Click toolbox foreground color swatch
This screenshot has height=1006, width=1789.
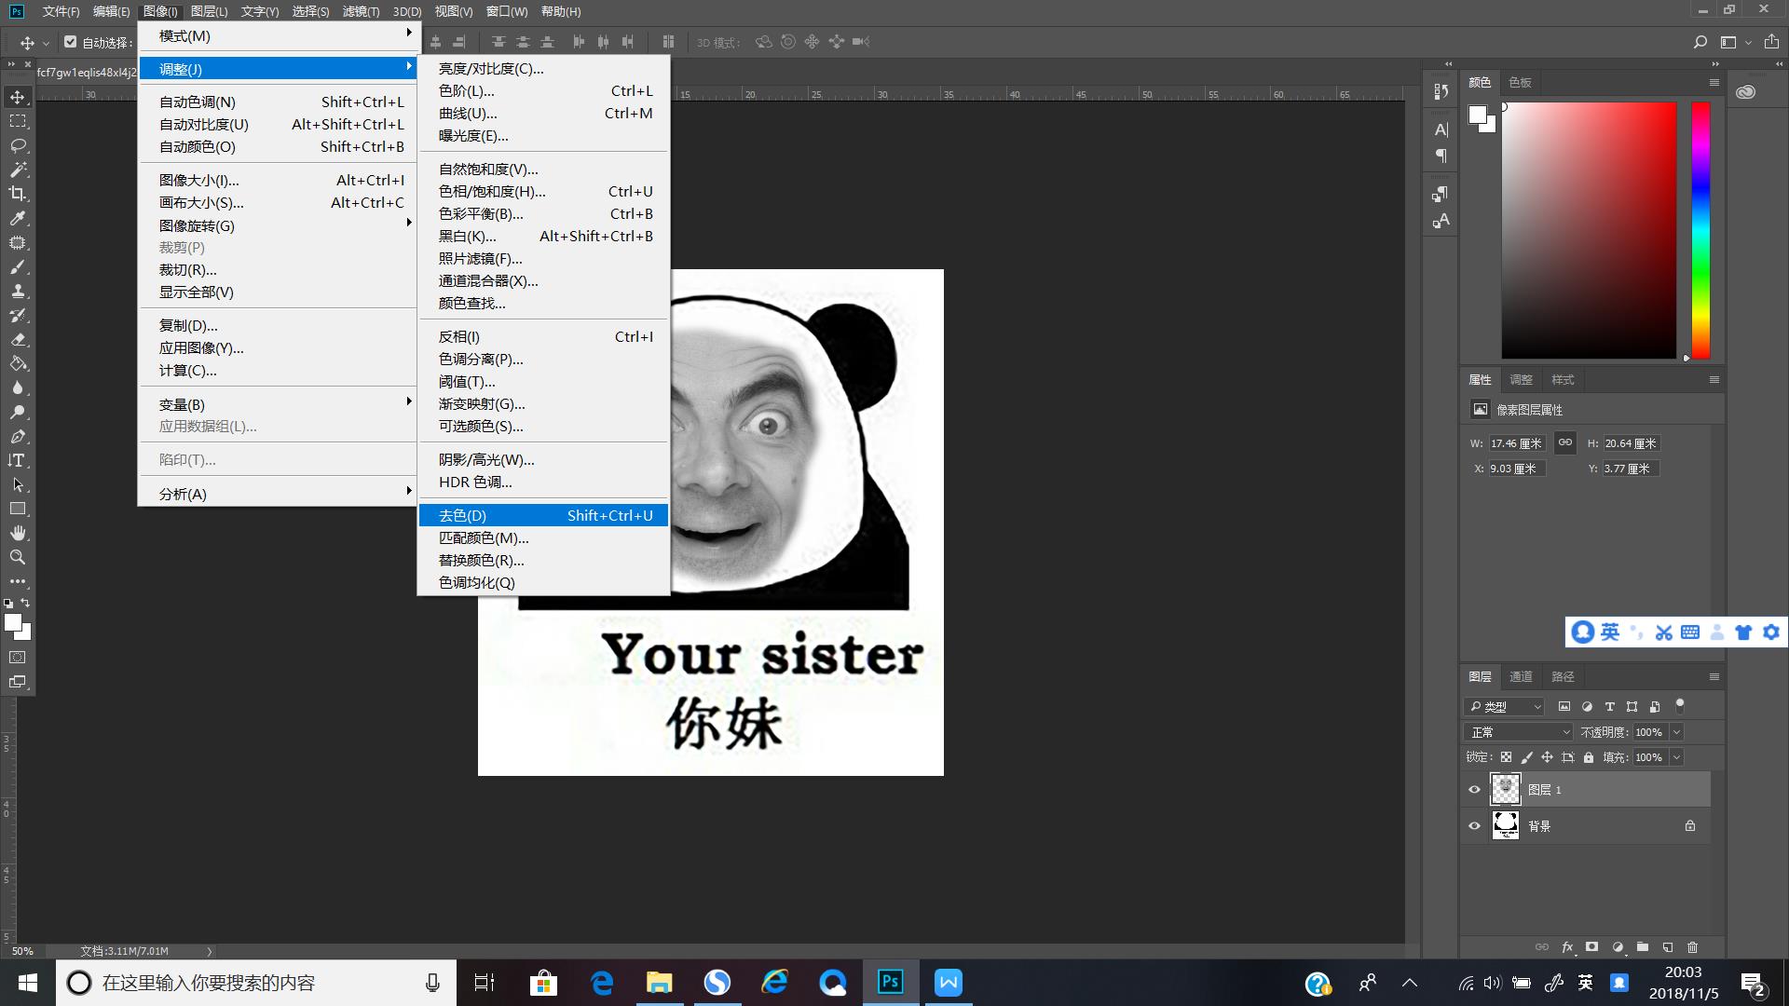coord(13,623)
